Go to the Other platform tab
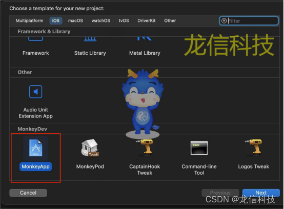The height and width of the screenshot is (209, 284). (170, 20)
